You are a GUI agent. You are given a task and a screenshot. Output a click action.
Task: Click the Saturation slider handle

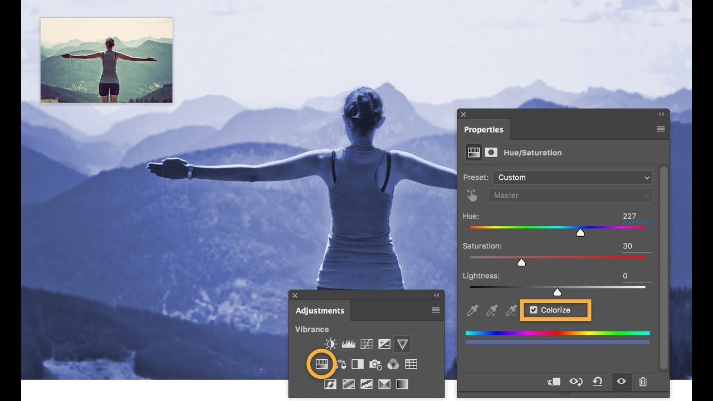tap(521, 262)
